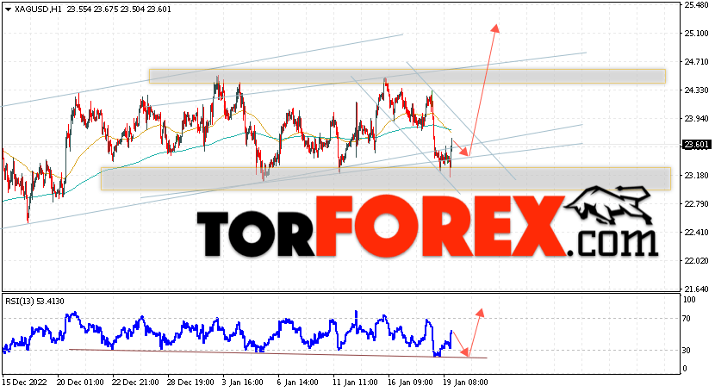Image resolution: width=715 pixels, height=392 pixels.
Task: Select the 20 Dec 01:00 time label
Action: click(80, 382)
